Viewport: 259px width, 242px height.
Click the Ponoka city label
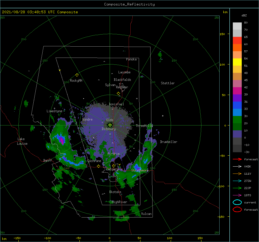pos(131,59)
